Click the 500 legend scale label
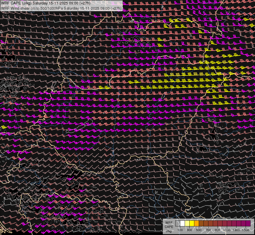The height and width of the screenshot is (235, 255). click(x=199, y=230)
